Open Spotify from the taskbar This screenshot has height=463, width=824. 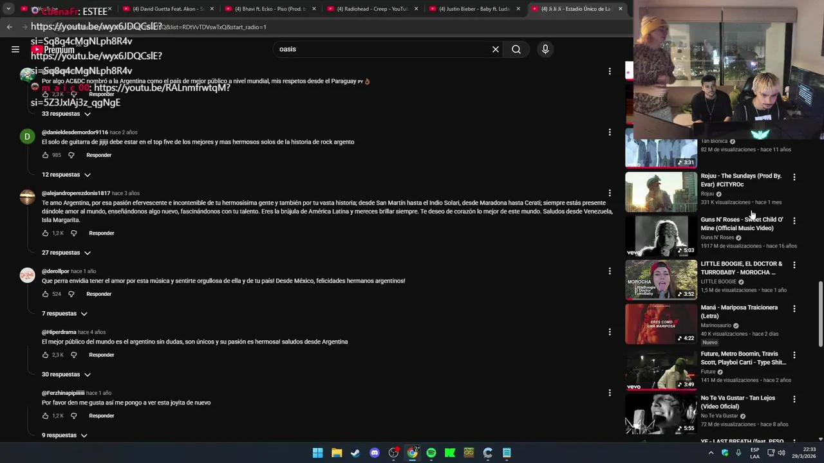click(x=431, y=453)
